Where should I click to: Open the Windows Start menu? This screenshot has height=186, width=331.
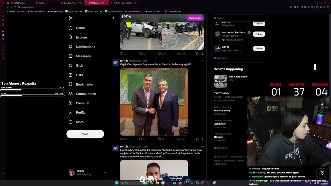pyautogui.click(x=117, y=183)
